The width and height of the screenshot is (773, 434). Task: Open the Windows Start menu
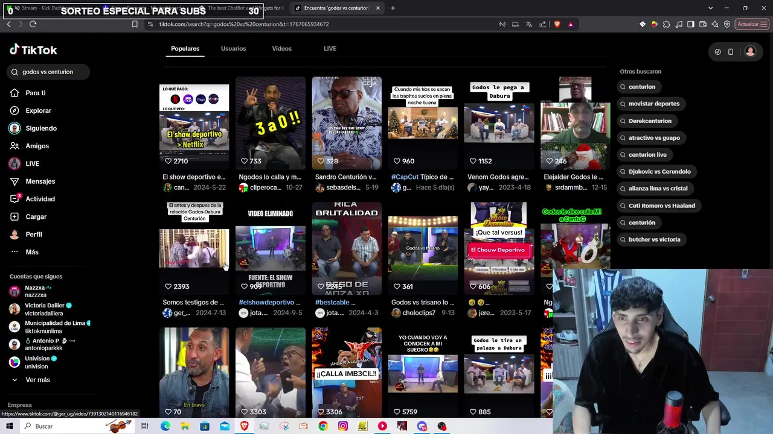10,426
